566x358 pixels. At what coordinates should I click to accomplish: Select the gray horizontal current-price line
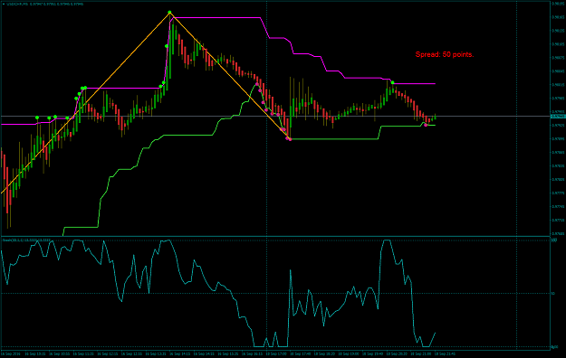(275, 116)
